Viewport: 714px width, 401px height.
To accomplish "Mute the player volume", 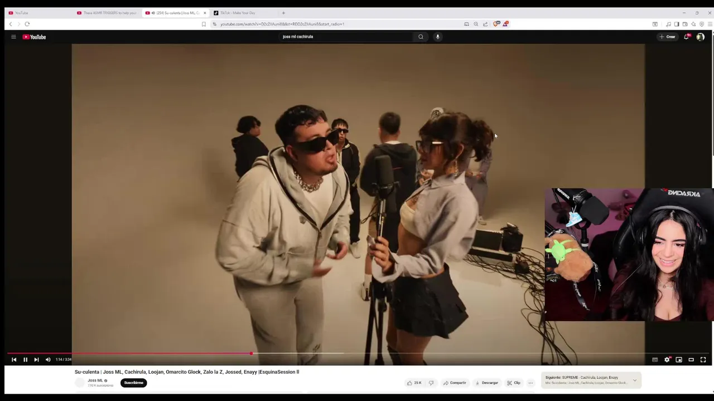I will (48, 360).
